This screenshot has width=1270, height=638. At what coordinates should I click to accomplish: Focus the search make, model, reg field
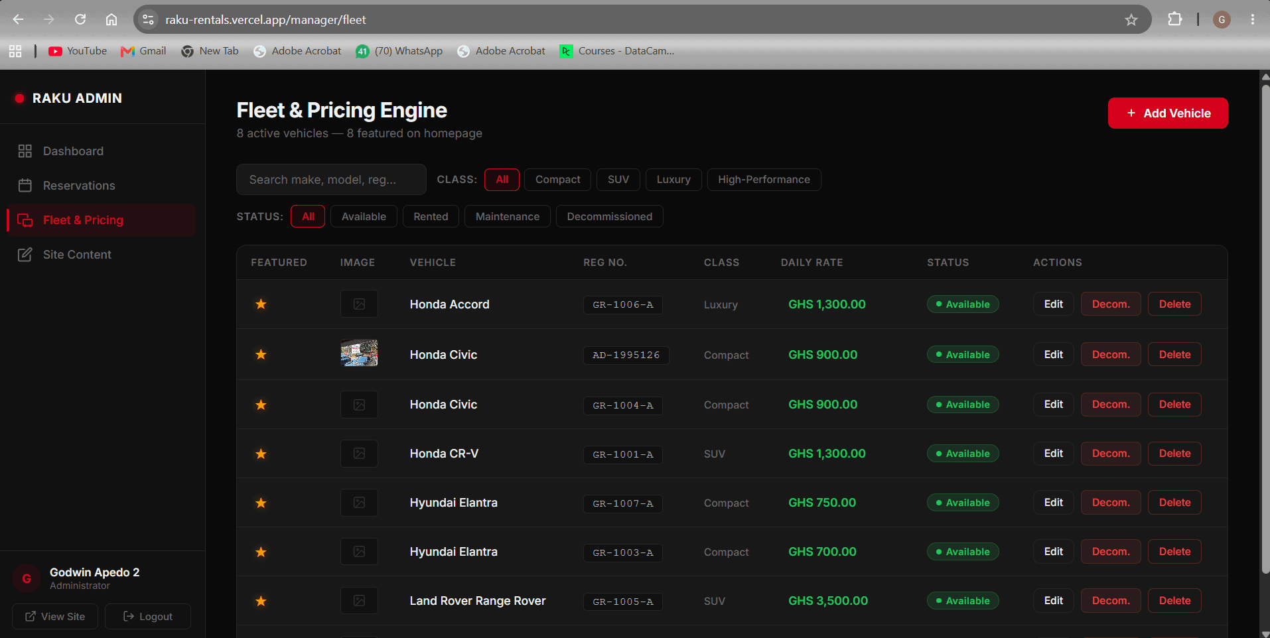(x=331, y=180)
